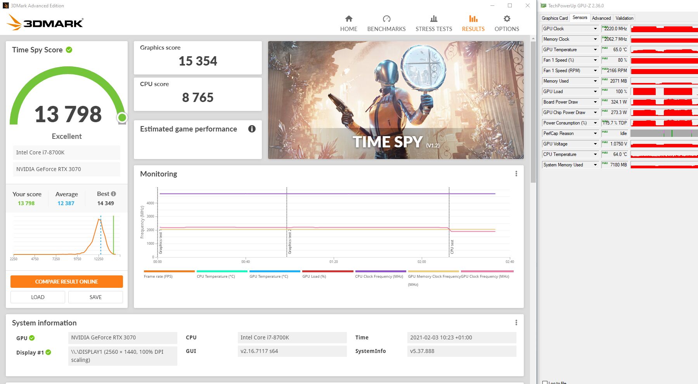Click the Best score value 14 349
Screen dimensions: 698x384
(106, 203)
